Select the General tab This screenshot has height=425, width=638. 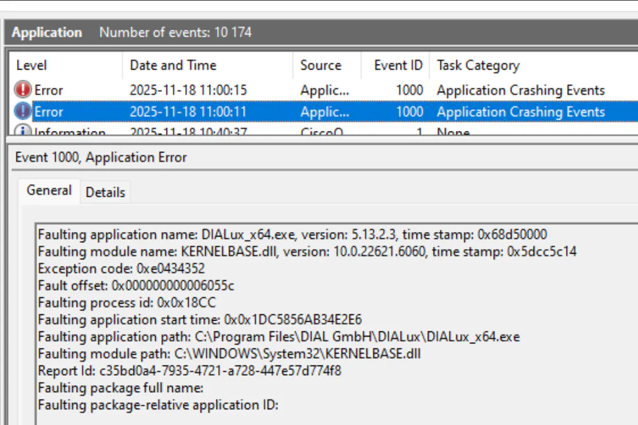(x=49, y=190)
